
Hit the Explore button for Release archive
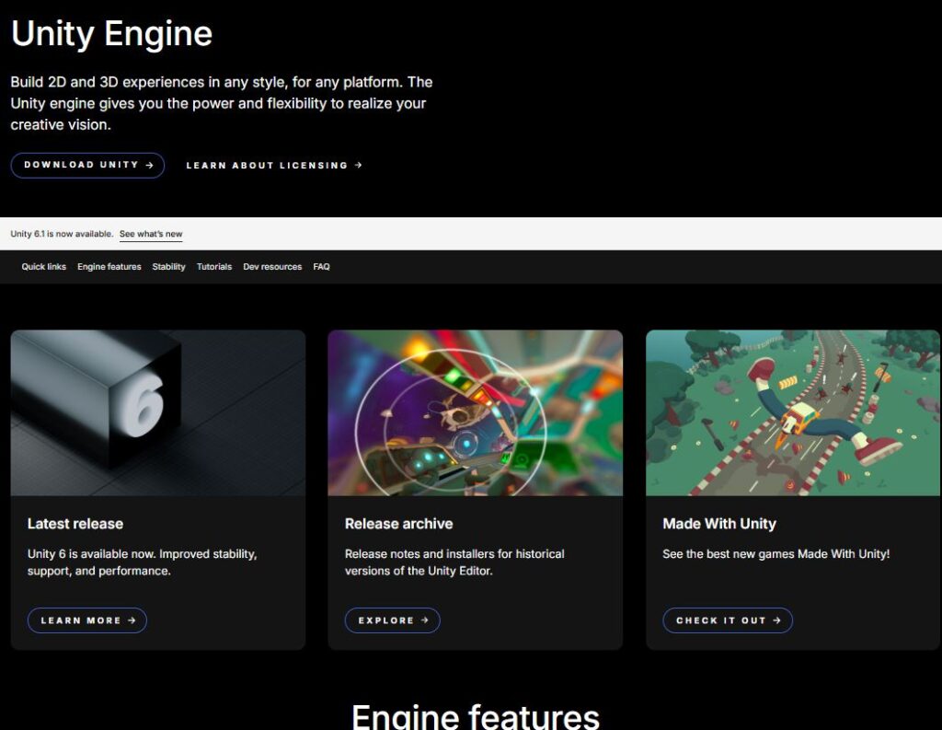392,620
